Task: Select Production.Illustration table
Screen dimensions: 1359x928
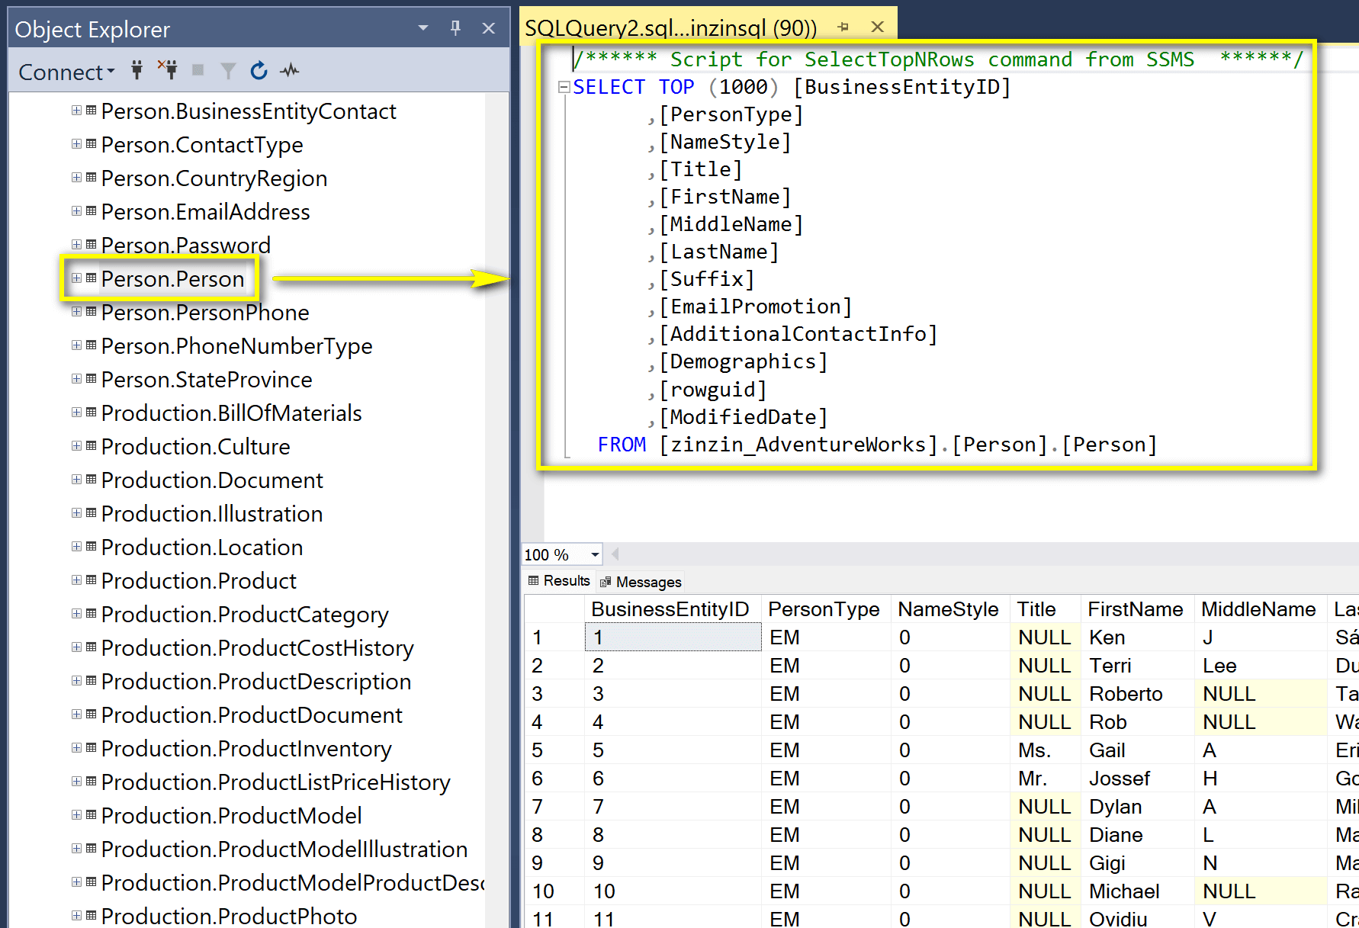Action: [x=212, y=514]
